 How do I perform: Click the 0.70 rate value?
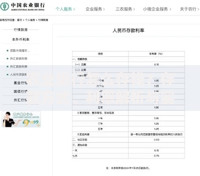click(156, 156)
